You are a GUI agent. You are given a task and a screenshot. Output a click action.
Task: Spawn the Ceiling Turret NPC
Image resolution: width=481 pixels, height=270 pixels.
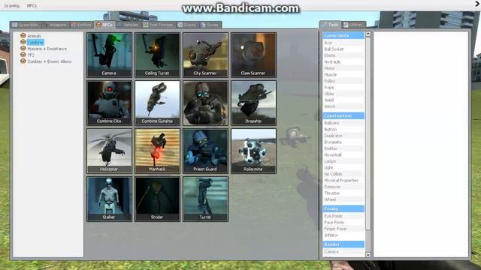(x=157, y=55)
